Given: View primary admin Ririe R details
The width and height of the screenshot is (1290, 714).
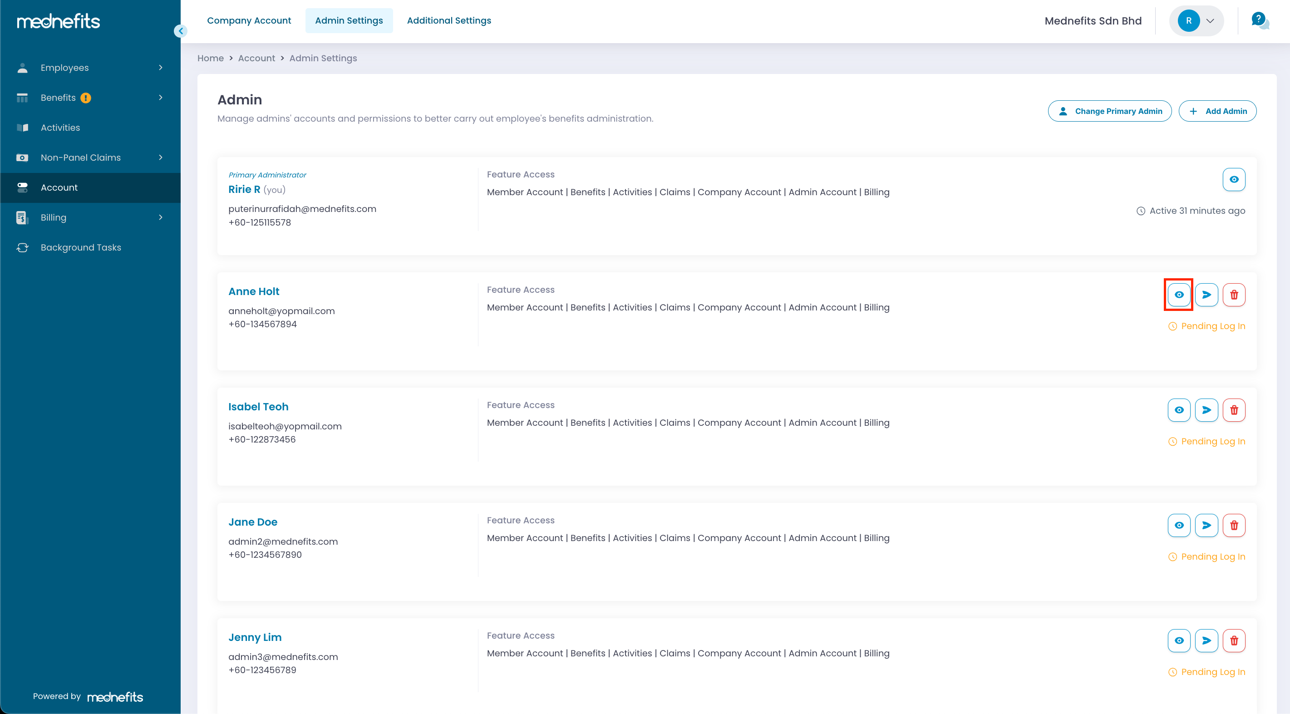Looking at the screenshot, I should [1234, 179].
